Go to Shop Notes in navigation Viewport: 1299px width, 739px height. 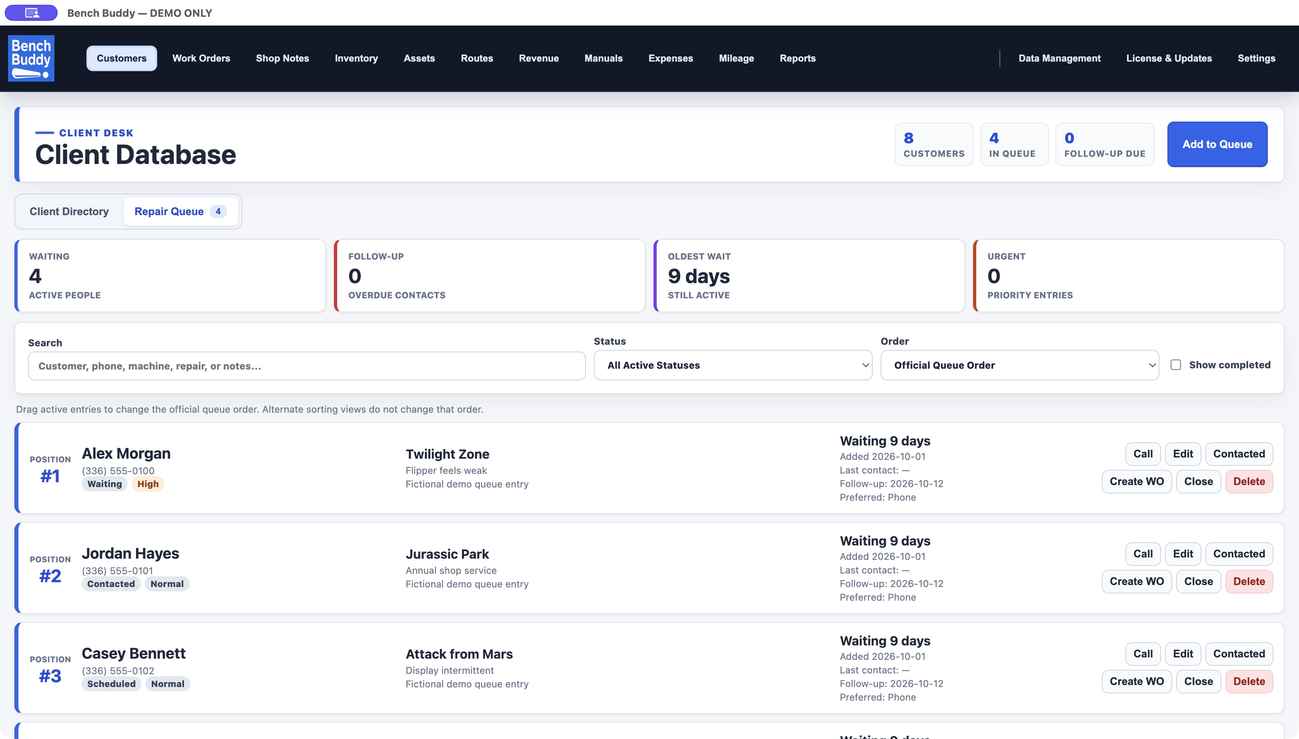pyautogui.click(x=282, y=58)
